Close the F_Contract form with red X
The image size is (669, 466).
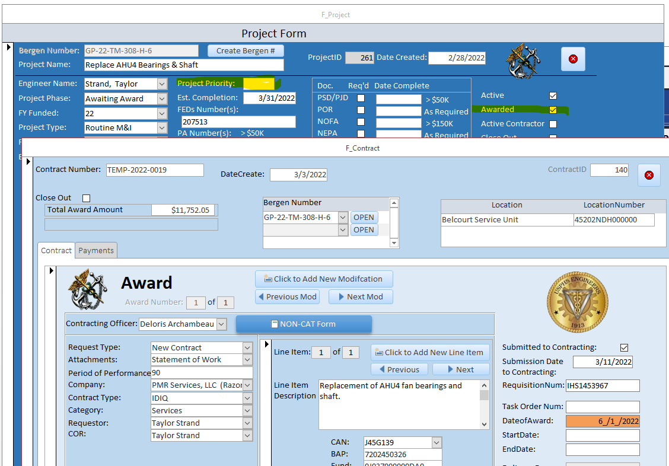coord(649,175)
